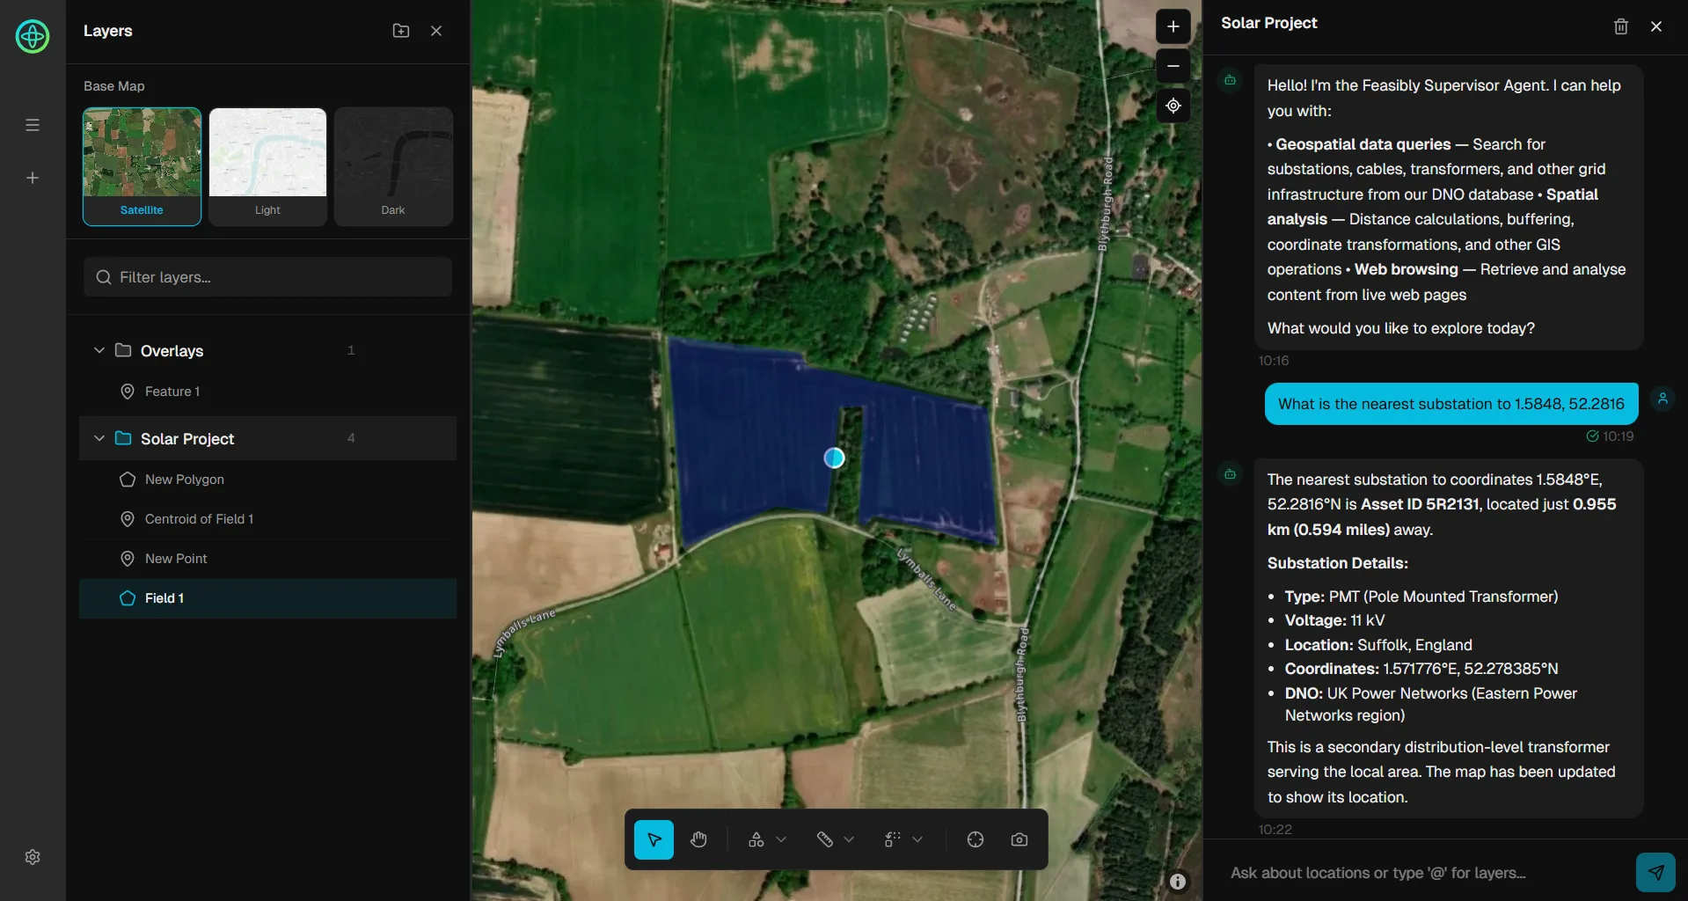
Task: Click the Solar Project folder label
Action: [187, 439]
